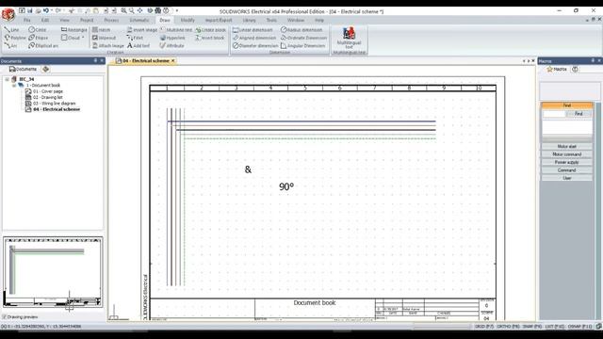Click the SOLIDWORKS Electrical application logo button

(x=8, y=14)
